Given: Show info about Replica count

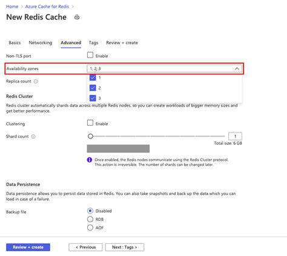Looking at the screenshot, I should 36,82.
